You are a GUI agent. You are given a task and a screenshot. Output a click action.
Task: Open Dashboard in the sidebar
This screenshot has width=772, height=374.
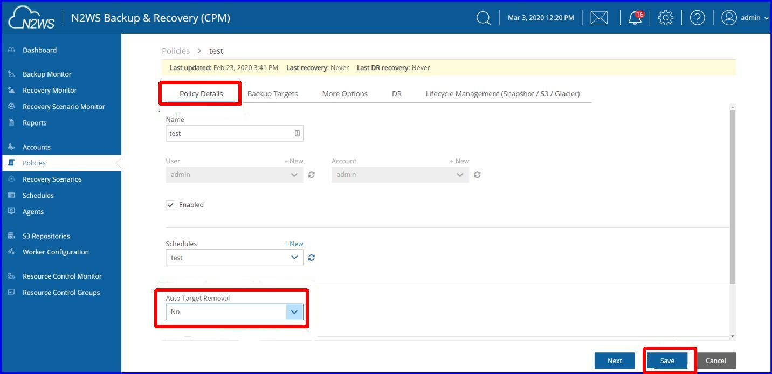coord(39,50)
